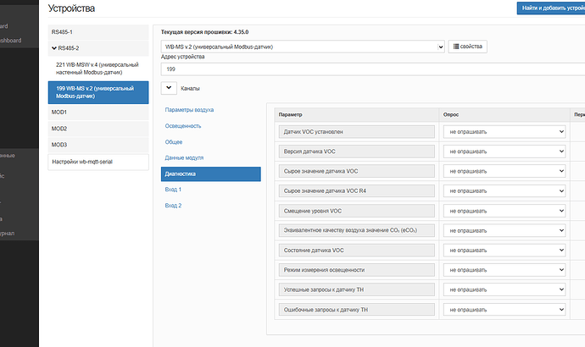Open Опрос dropdown for Датчик VOC установлен

click(x=506, y=132)
